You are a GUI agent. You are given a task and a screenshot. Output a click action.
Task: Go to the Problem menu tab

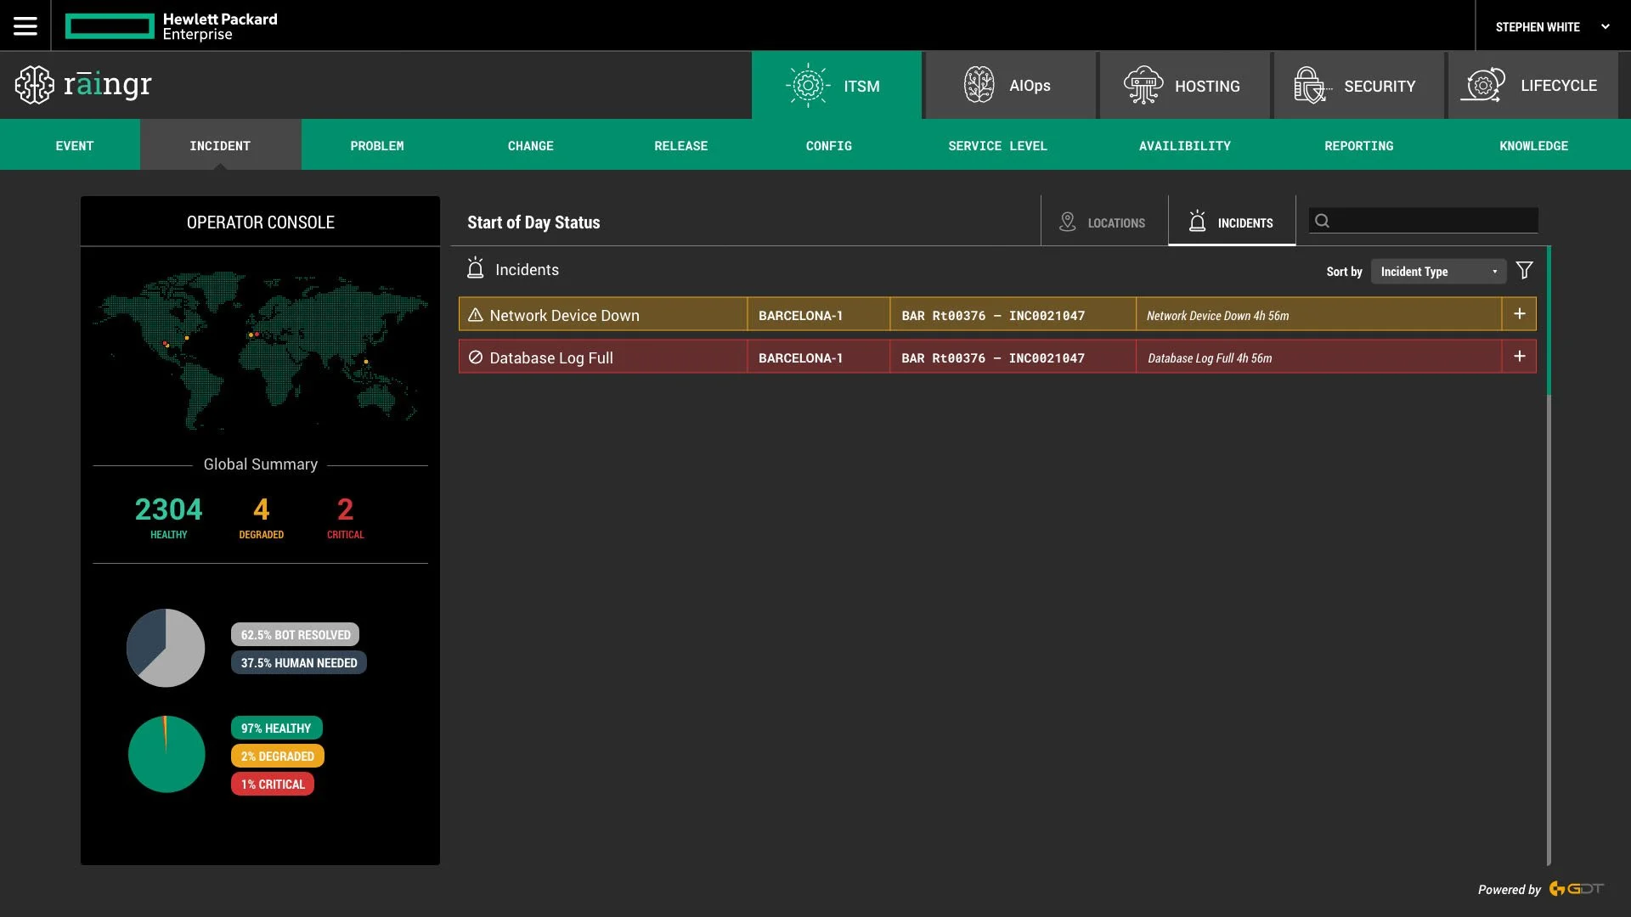tap(377, 146)
